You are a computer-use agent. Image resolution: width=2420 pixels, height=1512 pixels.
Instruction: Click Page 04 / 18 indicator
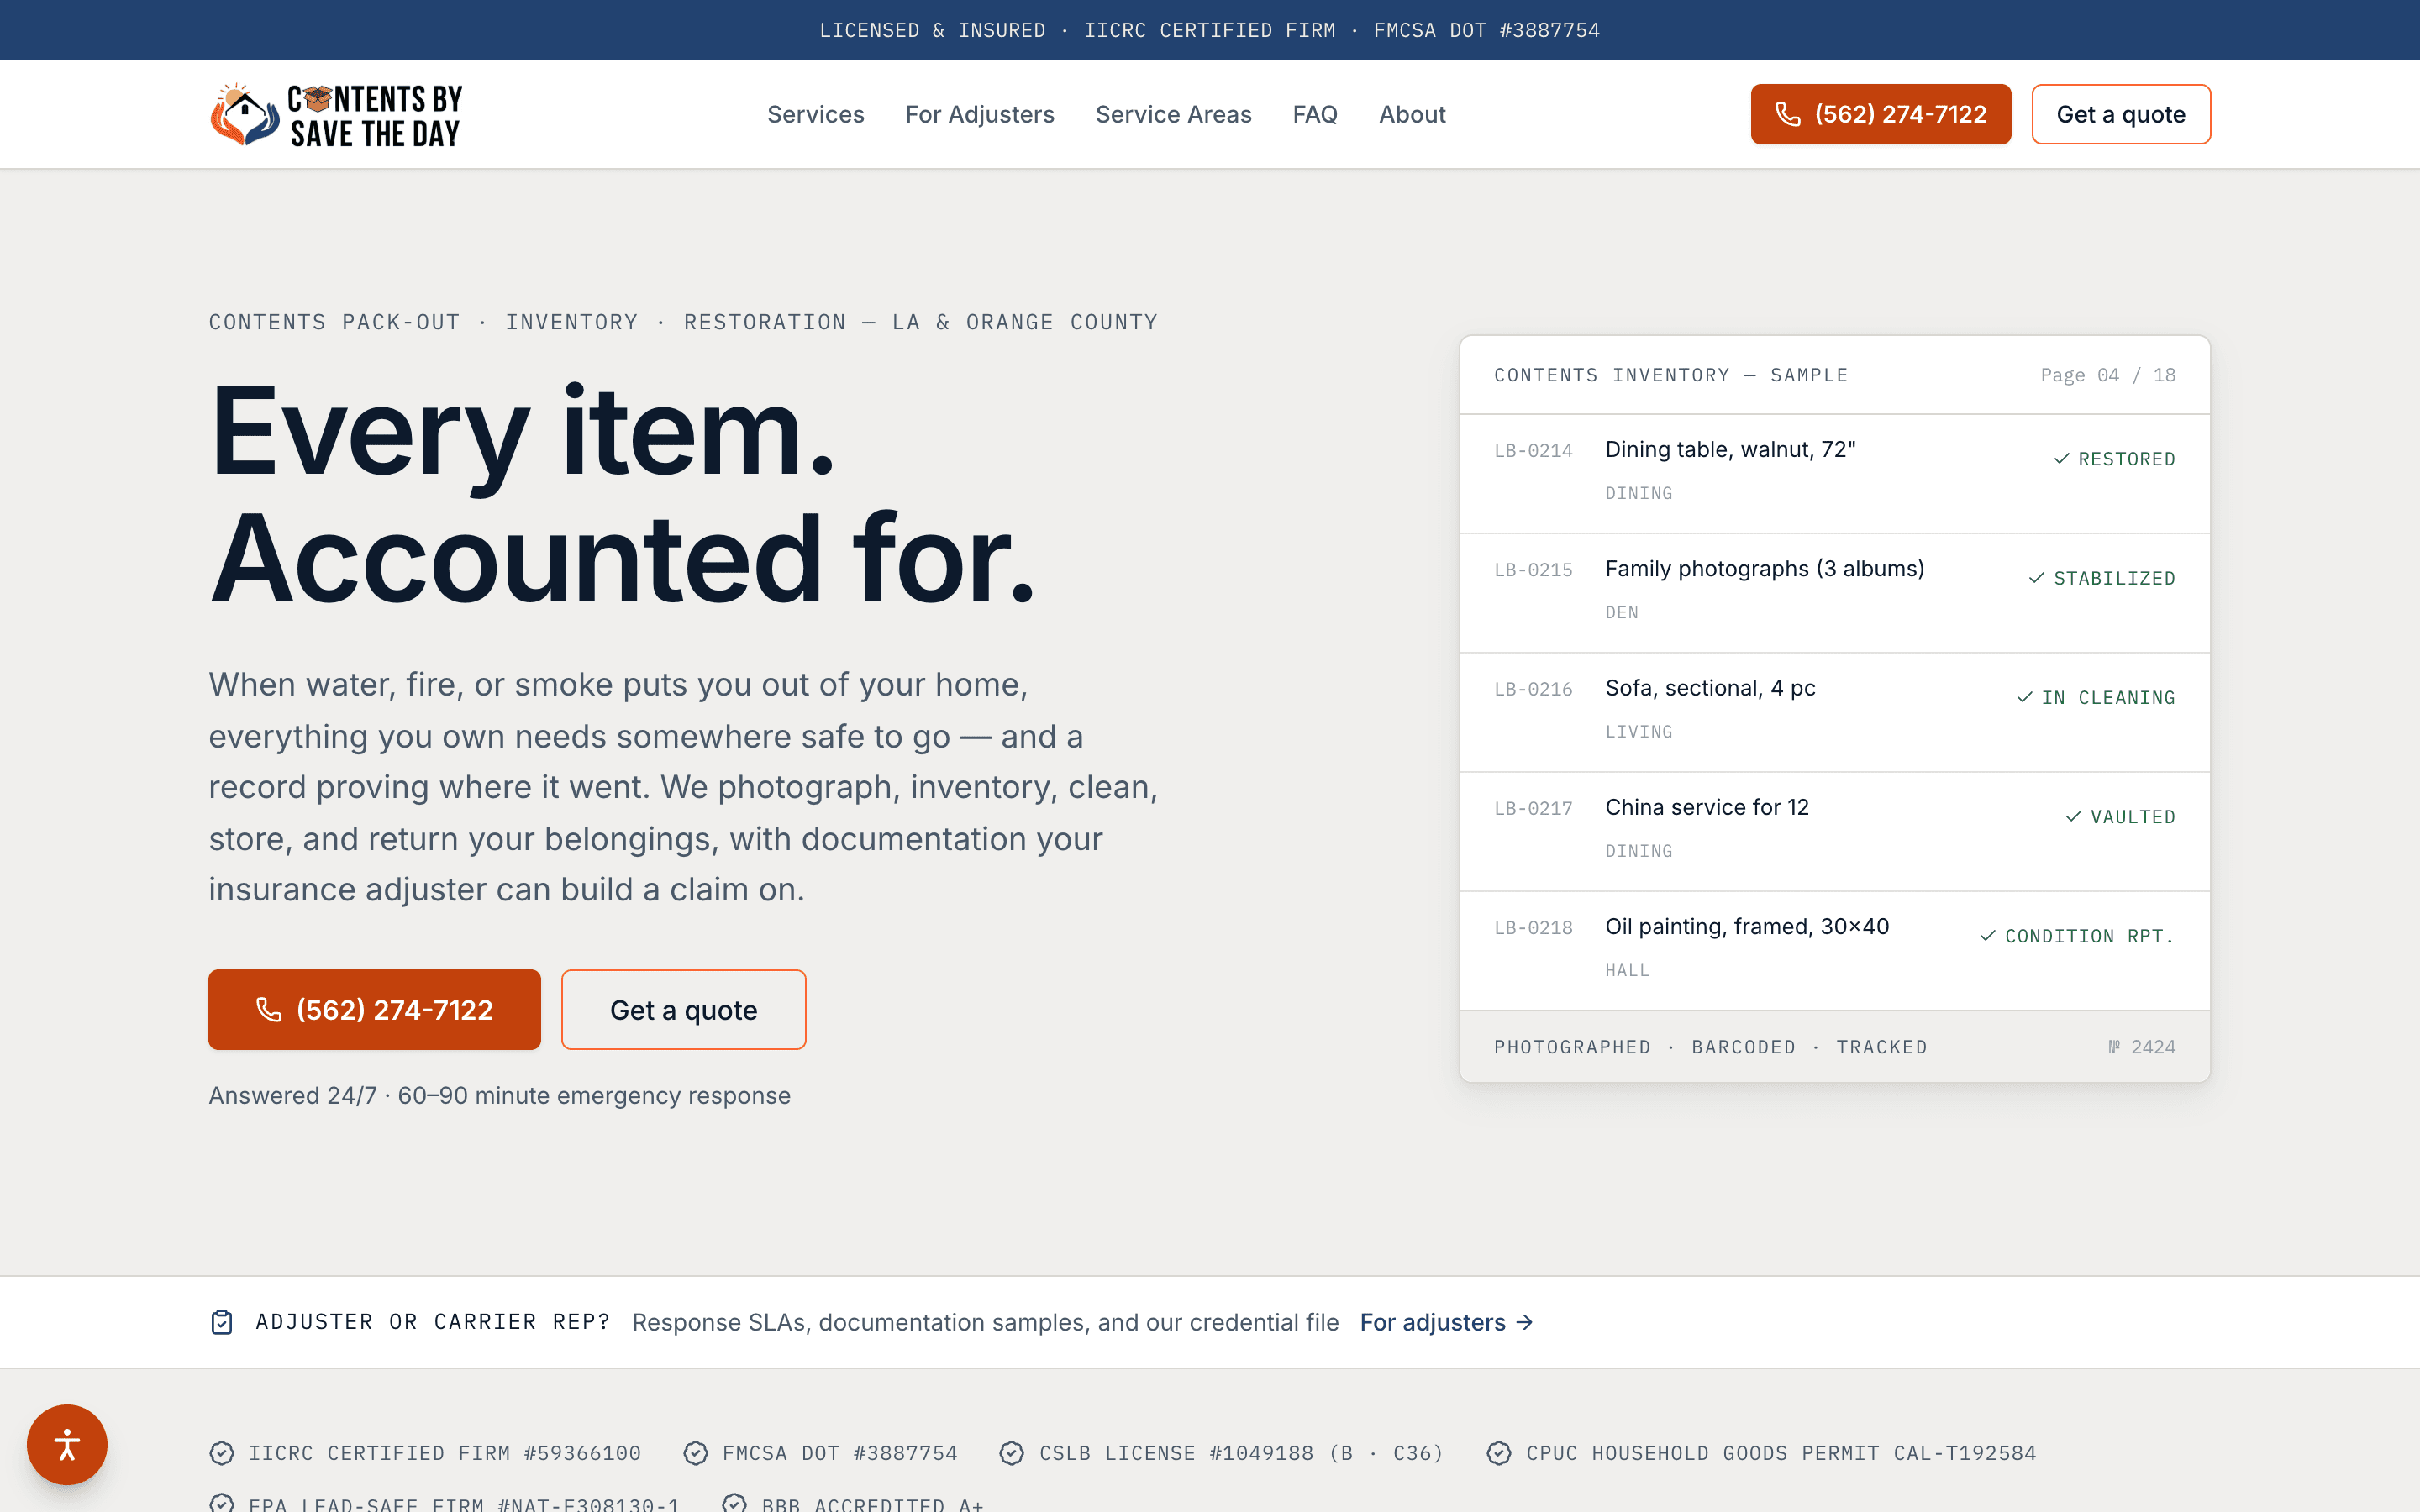[2108, 375]
